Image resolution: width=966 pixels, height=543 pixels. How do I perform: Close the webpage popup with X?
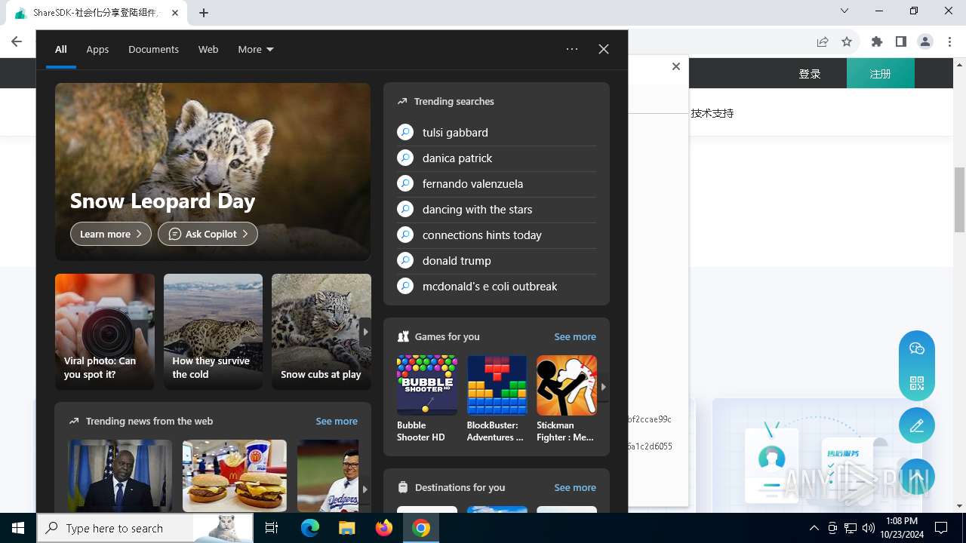(676, 66)
